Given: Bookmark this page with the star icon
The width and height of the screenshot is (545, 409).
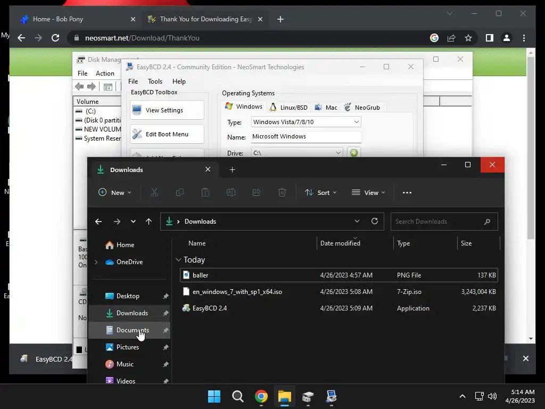Looking at the screenshot, I should [x=468, y=38].
